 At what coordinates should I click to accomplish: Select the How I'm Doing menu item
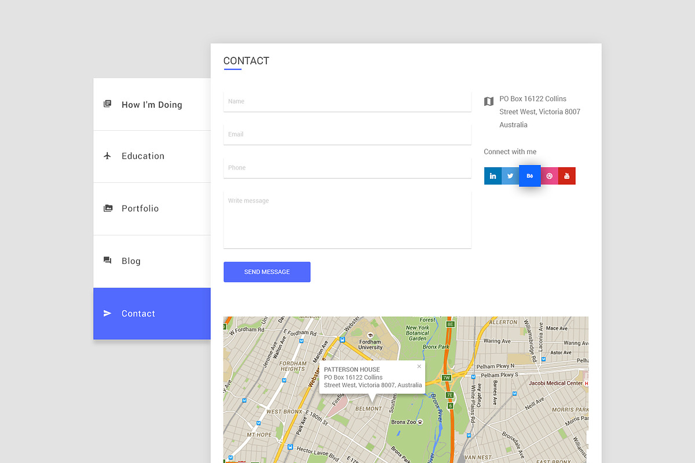click(x=152, y=104)
